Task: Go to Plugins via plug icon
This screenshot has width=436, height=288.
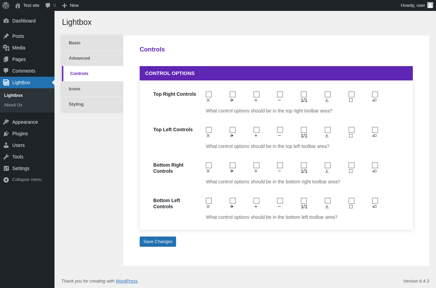Action: pos(6,134)
